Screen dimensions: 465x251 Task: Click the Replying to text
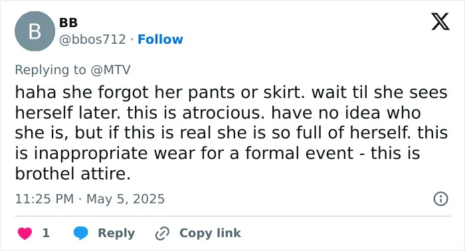[x=50, y=70]
